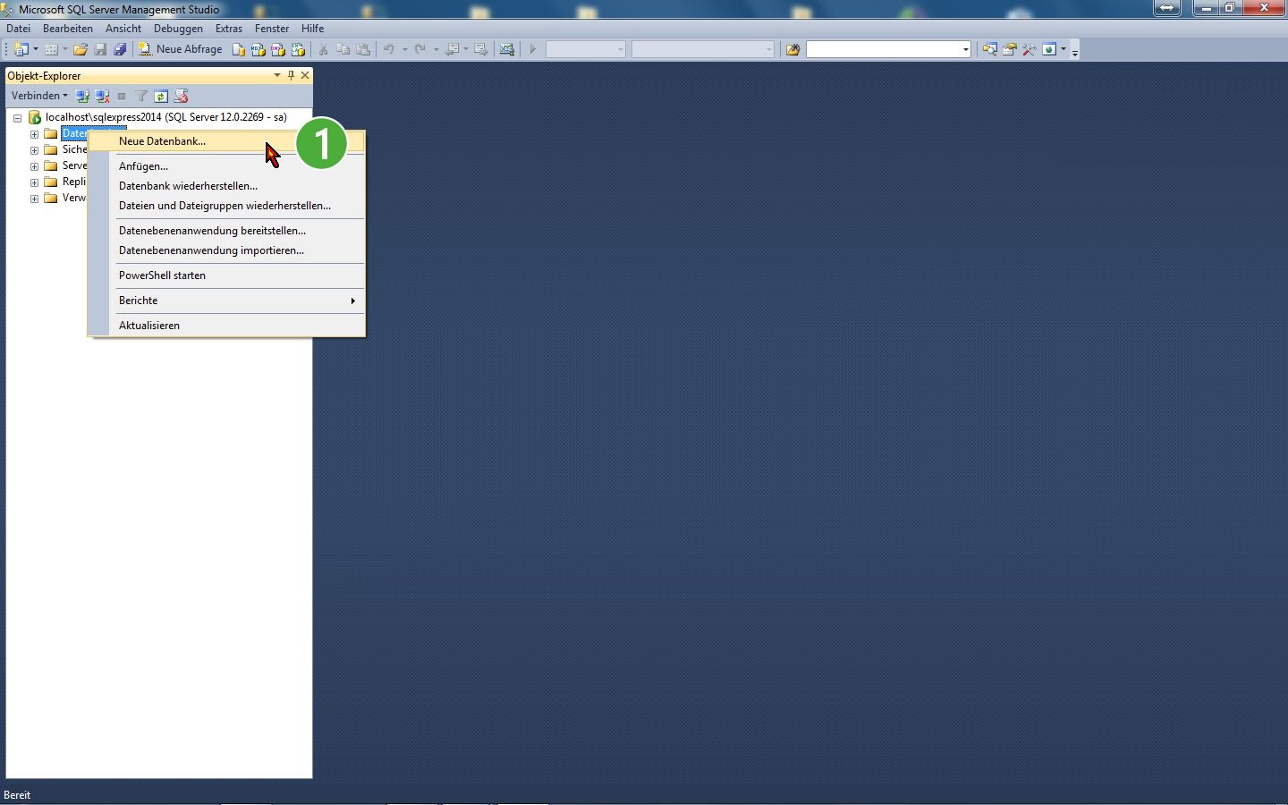This screenshot has width=1288, height=805.
Task: Click the Save floppy disk icon
Action: (100, 49)
